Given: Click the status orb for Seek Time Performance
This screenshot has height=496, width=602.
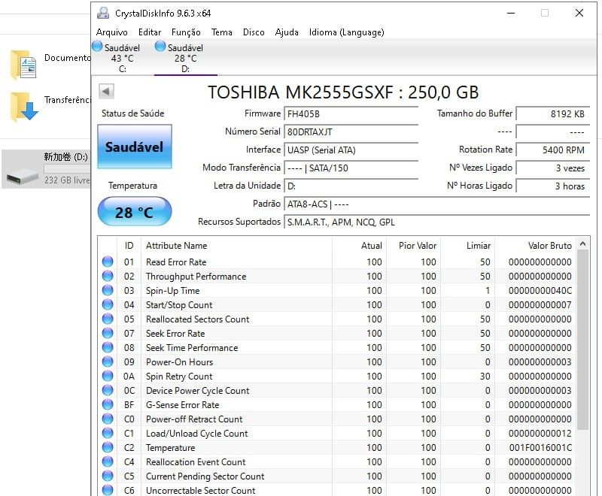Looking at the screenshot, I should [108, 347].
